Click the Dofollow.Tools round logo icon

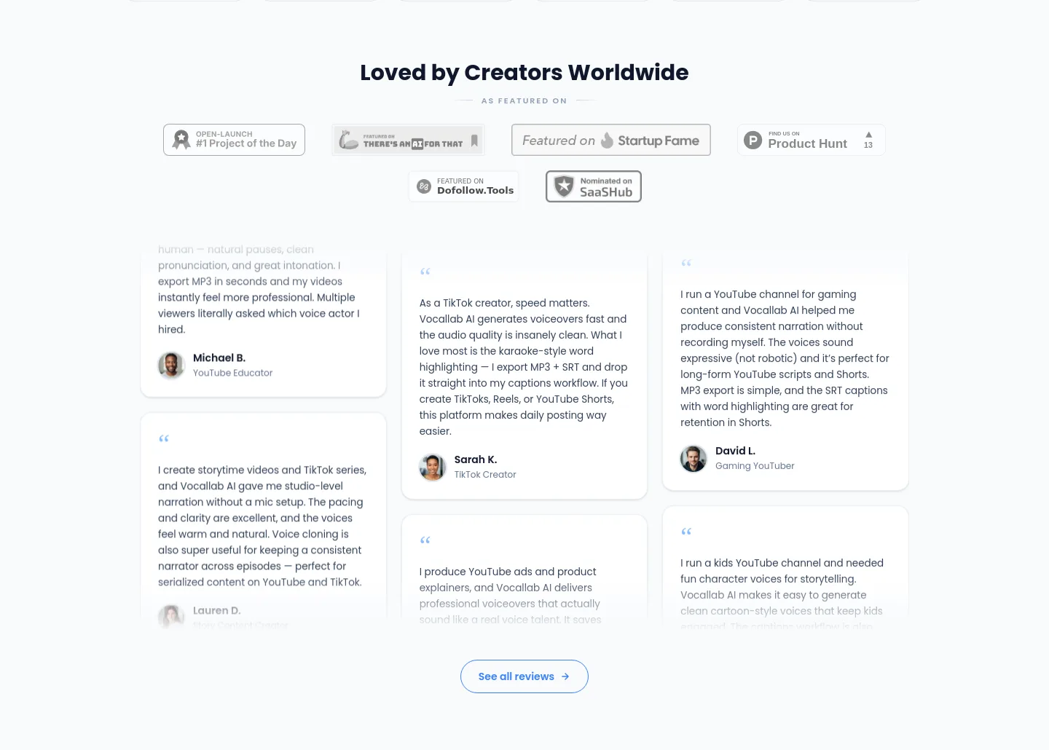click(424, 186)
